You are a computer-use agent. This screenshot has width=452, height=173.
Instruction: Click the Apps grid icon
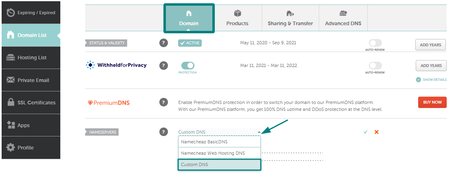pyautogui.click(x=11, y=125)
